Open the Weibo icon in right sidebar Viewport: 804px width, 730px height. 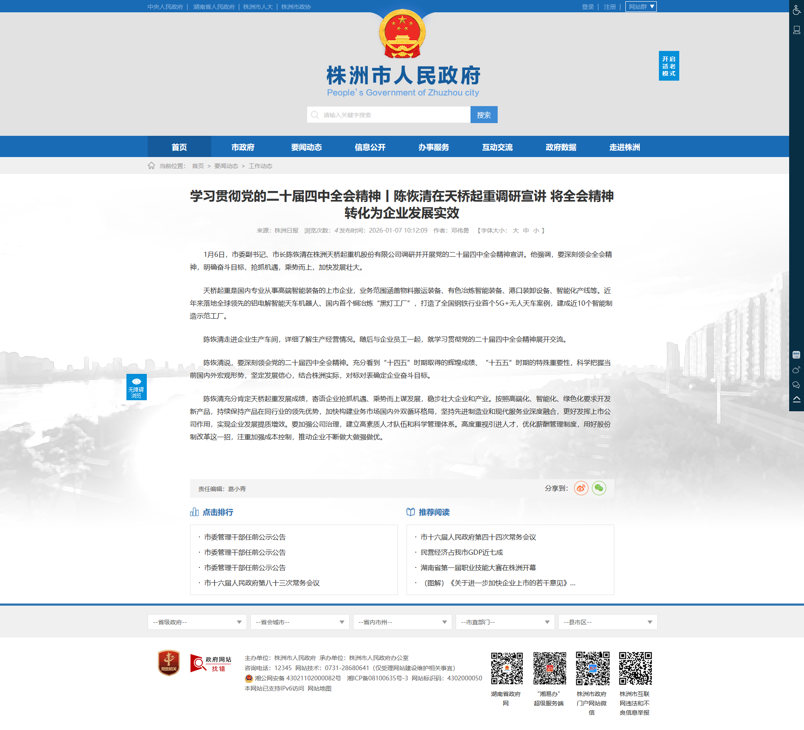click(796, 370)
